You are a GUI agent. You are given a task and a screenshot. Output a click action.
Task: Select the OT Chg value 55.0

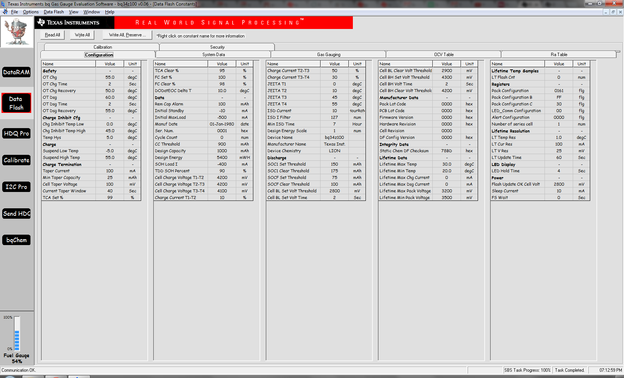click(110, 77)
